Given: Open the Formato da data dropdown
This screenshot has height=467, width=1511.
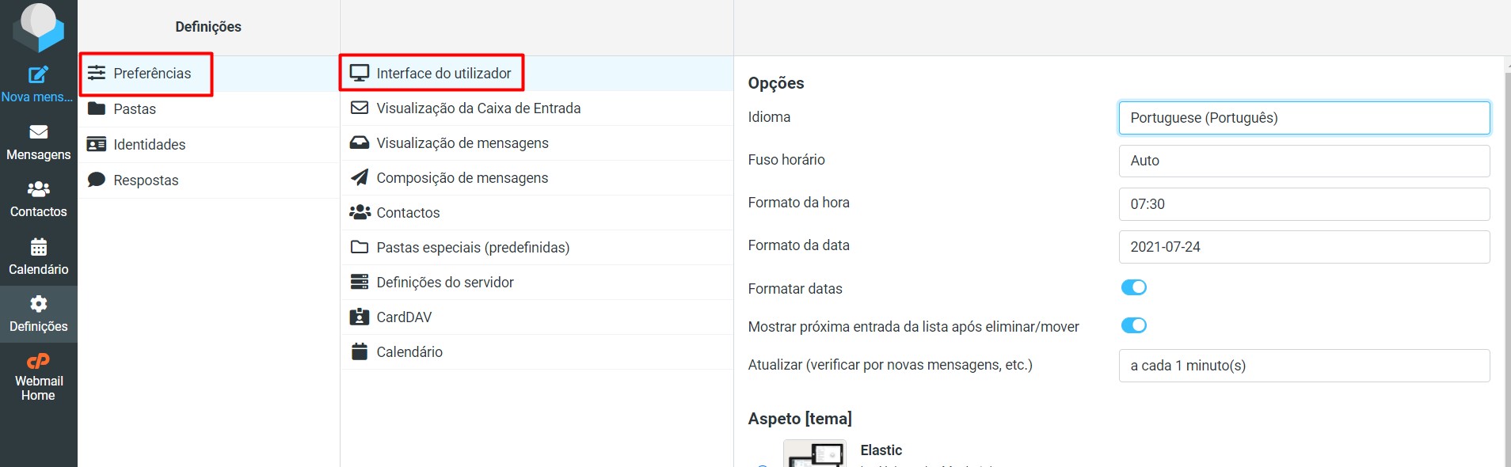Looking at the screenshot, I should tap(1304, 247).
